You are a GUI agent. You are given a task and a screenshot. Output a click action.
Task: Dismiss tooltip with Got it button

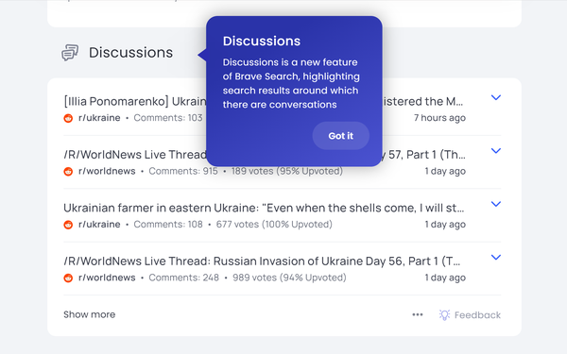click(x=340, y=136)
